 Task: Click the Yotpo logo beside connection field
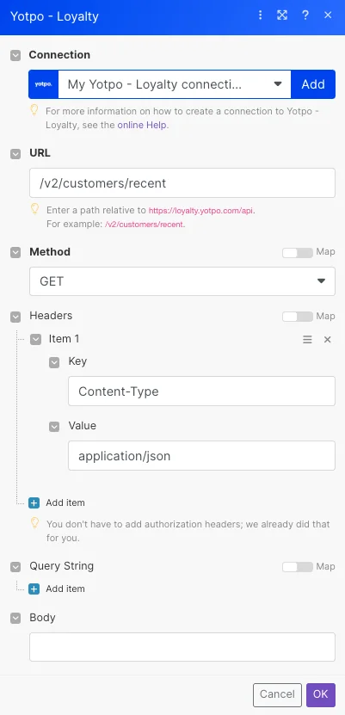pyautogui.click(x=44, y=84)
